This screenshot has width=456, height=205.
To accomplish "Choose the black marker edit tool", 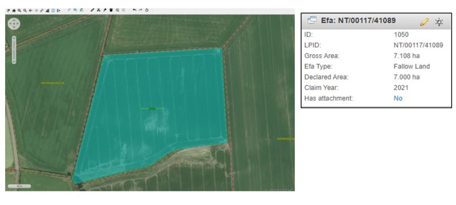I will click(105, 10).
